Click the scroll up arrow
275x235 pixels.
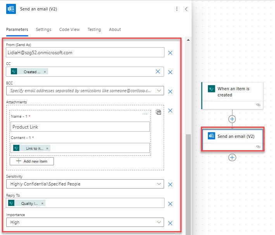tap(188, 40)
